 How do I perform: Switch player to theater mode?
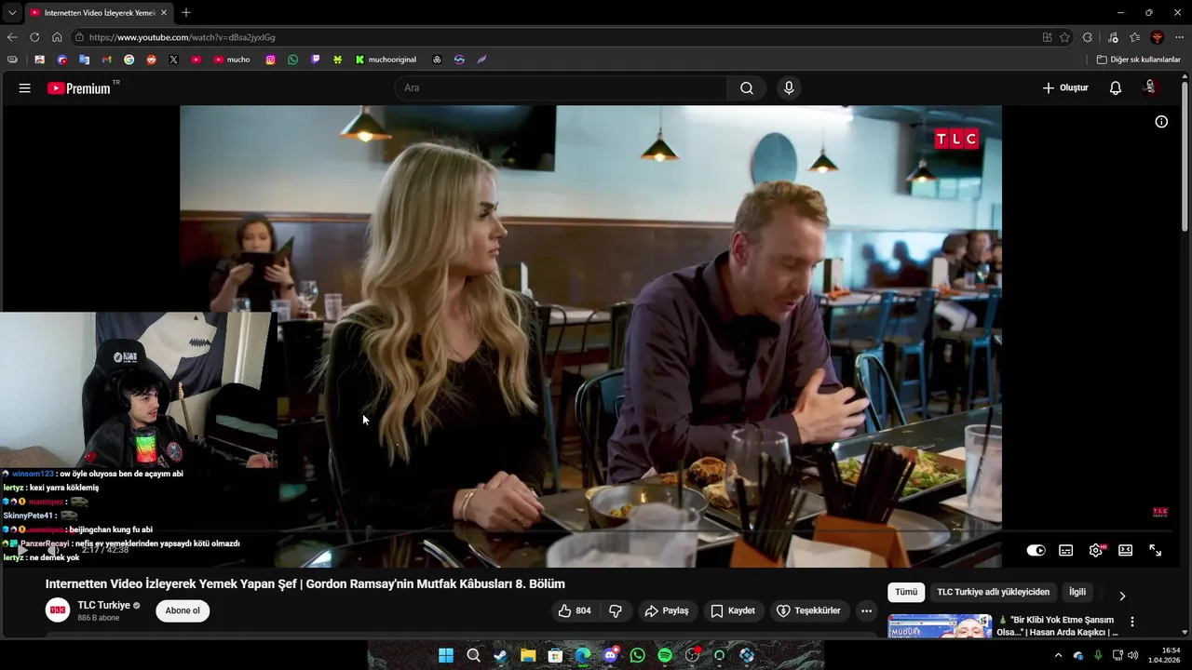1126,550
